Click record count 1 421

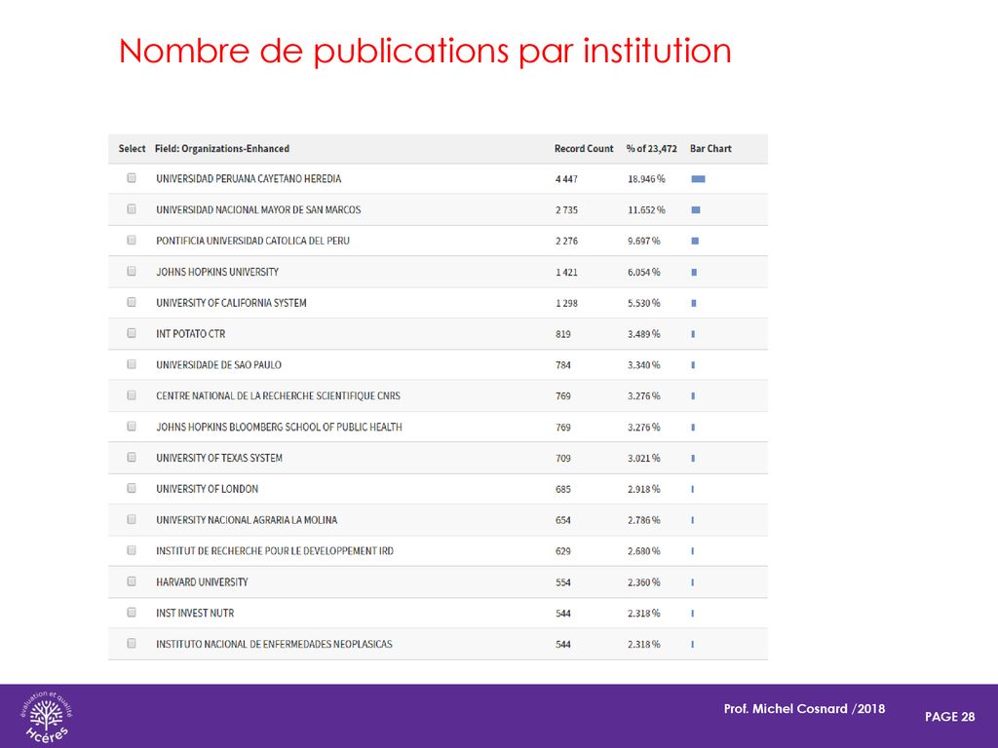(566, 273)
